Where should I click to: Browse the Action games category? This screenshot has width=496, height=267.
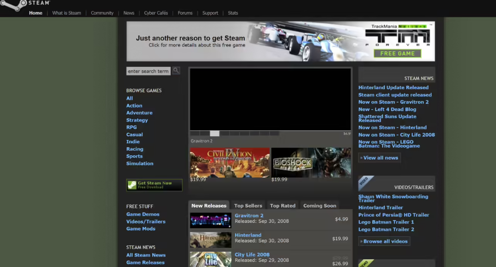click(x=134, y=105)
